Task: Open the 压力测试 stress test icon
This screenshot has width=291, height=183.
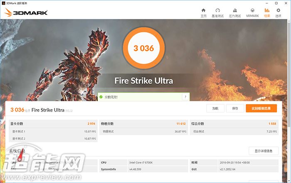Action: coord(235,10)
